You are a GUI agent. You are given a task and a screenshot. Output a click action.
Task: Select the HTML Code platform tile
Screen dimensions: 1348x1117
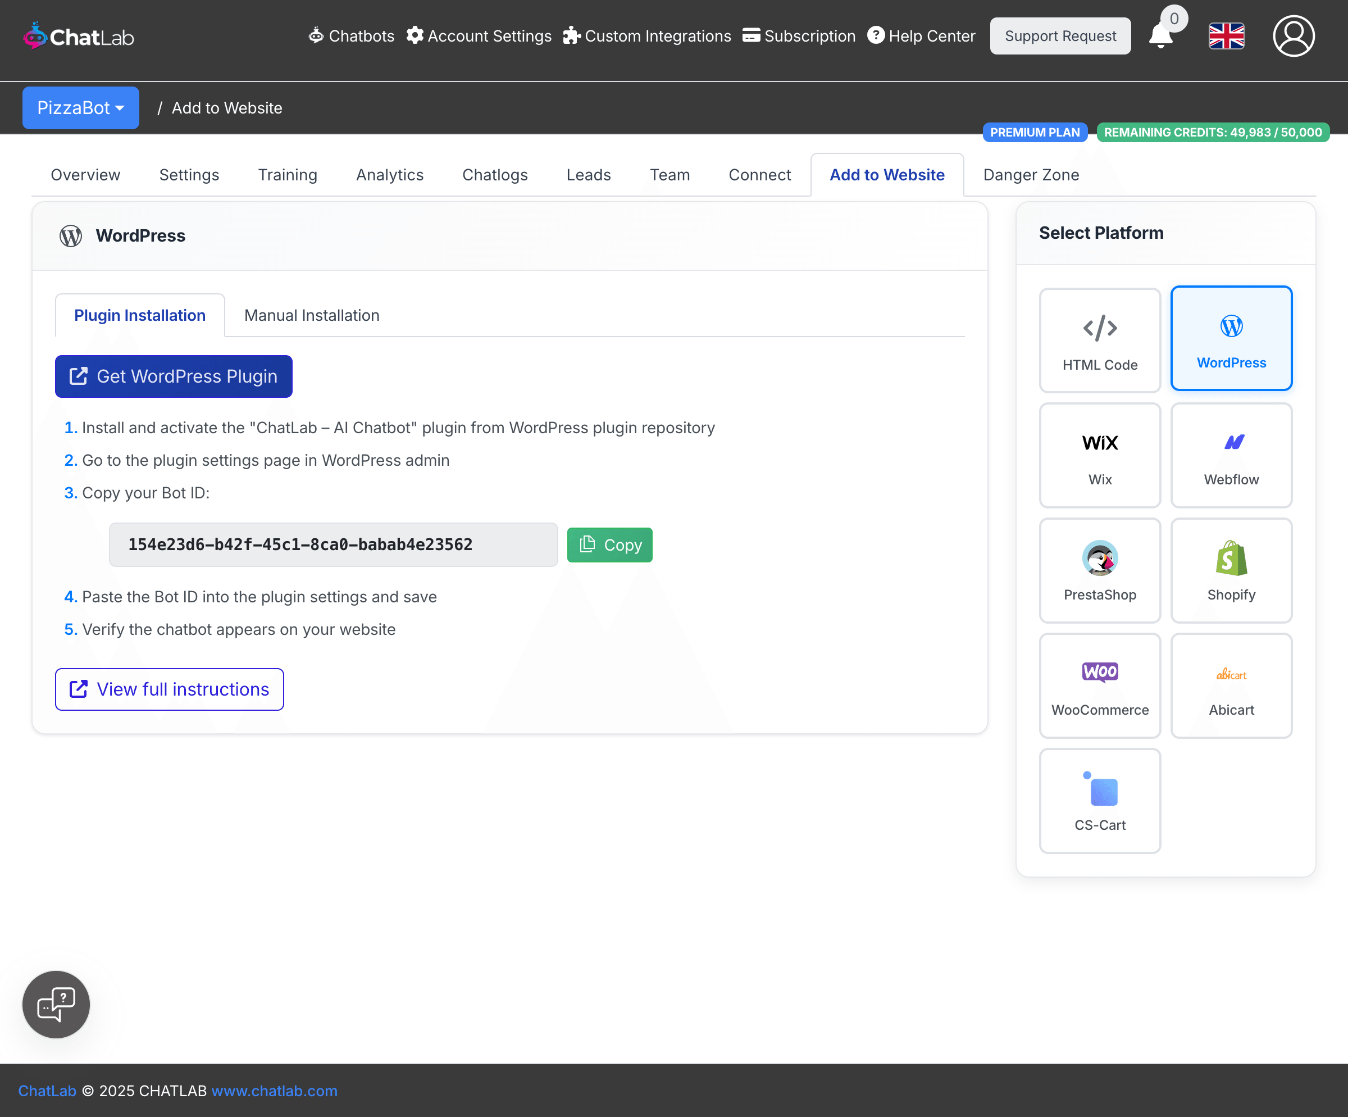[1100, 340]
